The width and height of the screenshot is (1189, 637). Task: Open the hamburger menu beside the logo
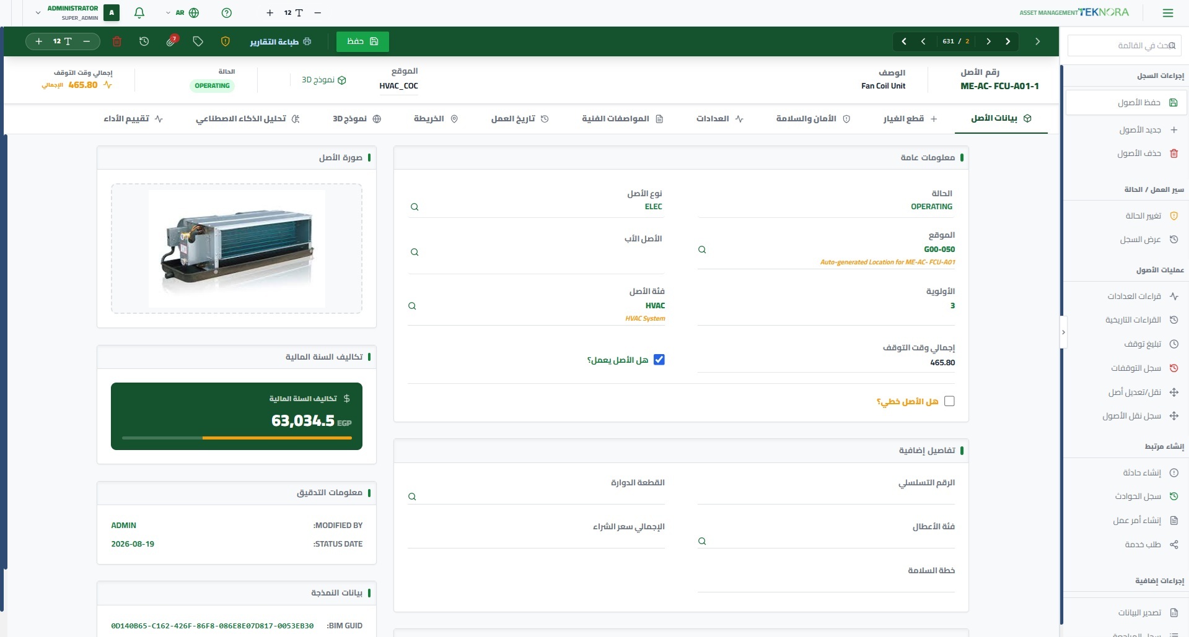pyautogui.click(x=1168, y=12)
